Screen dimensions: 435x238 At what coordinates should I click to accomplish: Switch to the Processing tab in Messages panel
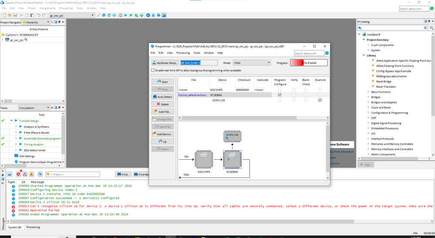(x=33, y=227)
